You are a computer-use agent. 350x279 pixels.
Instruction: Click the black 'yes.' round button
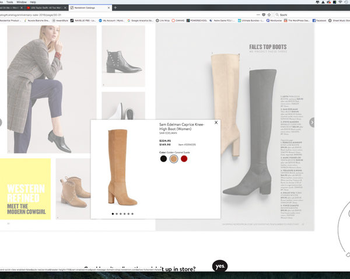pyautogui.click(x=220, y=266)
